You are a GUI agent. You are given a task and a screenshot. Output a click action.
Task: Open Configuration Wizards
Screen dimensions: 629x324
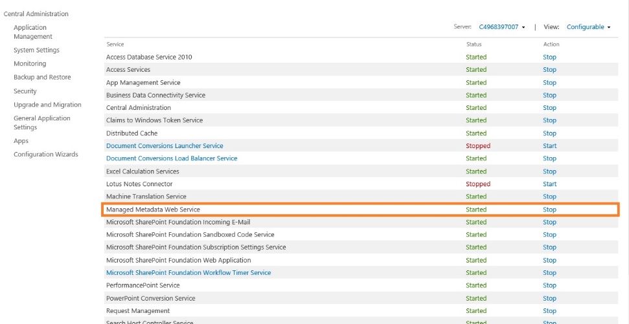(45, 155)
